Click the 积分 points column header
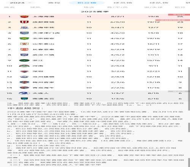 coord(180,7)
